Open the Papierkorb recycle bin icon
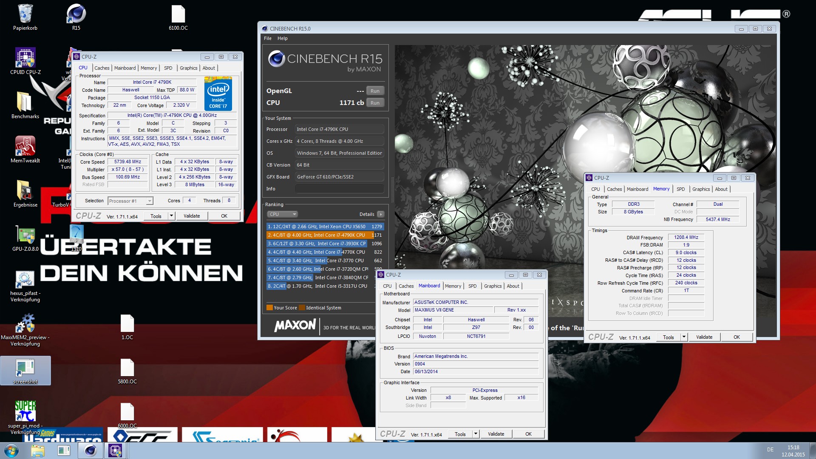The width and height of the screenshot is (816, 459). click(25, 17)
